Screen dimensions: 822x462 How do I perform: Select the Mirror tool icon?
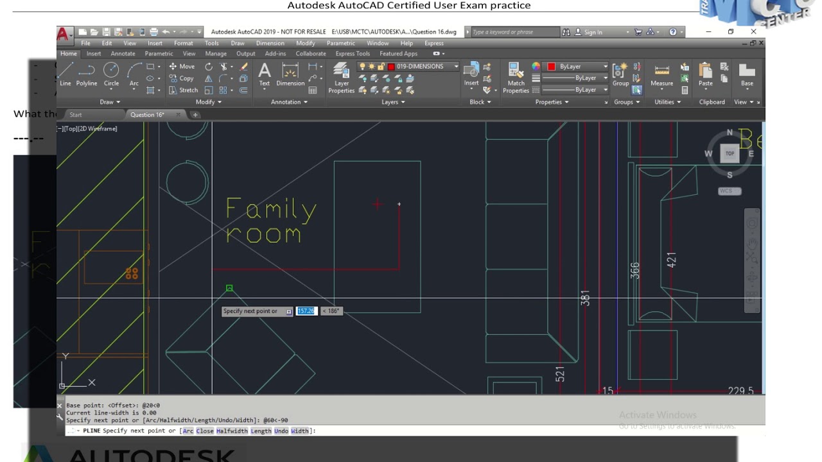[209, 78]
